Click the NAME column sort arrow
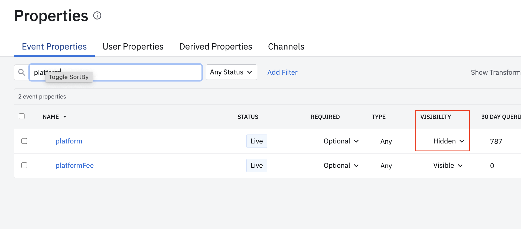The image size is (521, 229). click(x=65, y=117)
